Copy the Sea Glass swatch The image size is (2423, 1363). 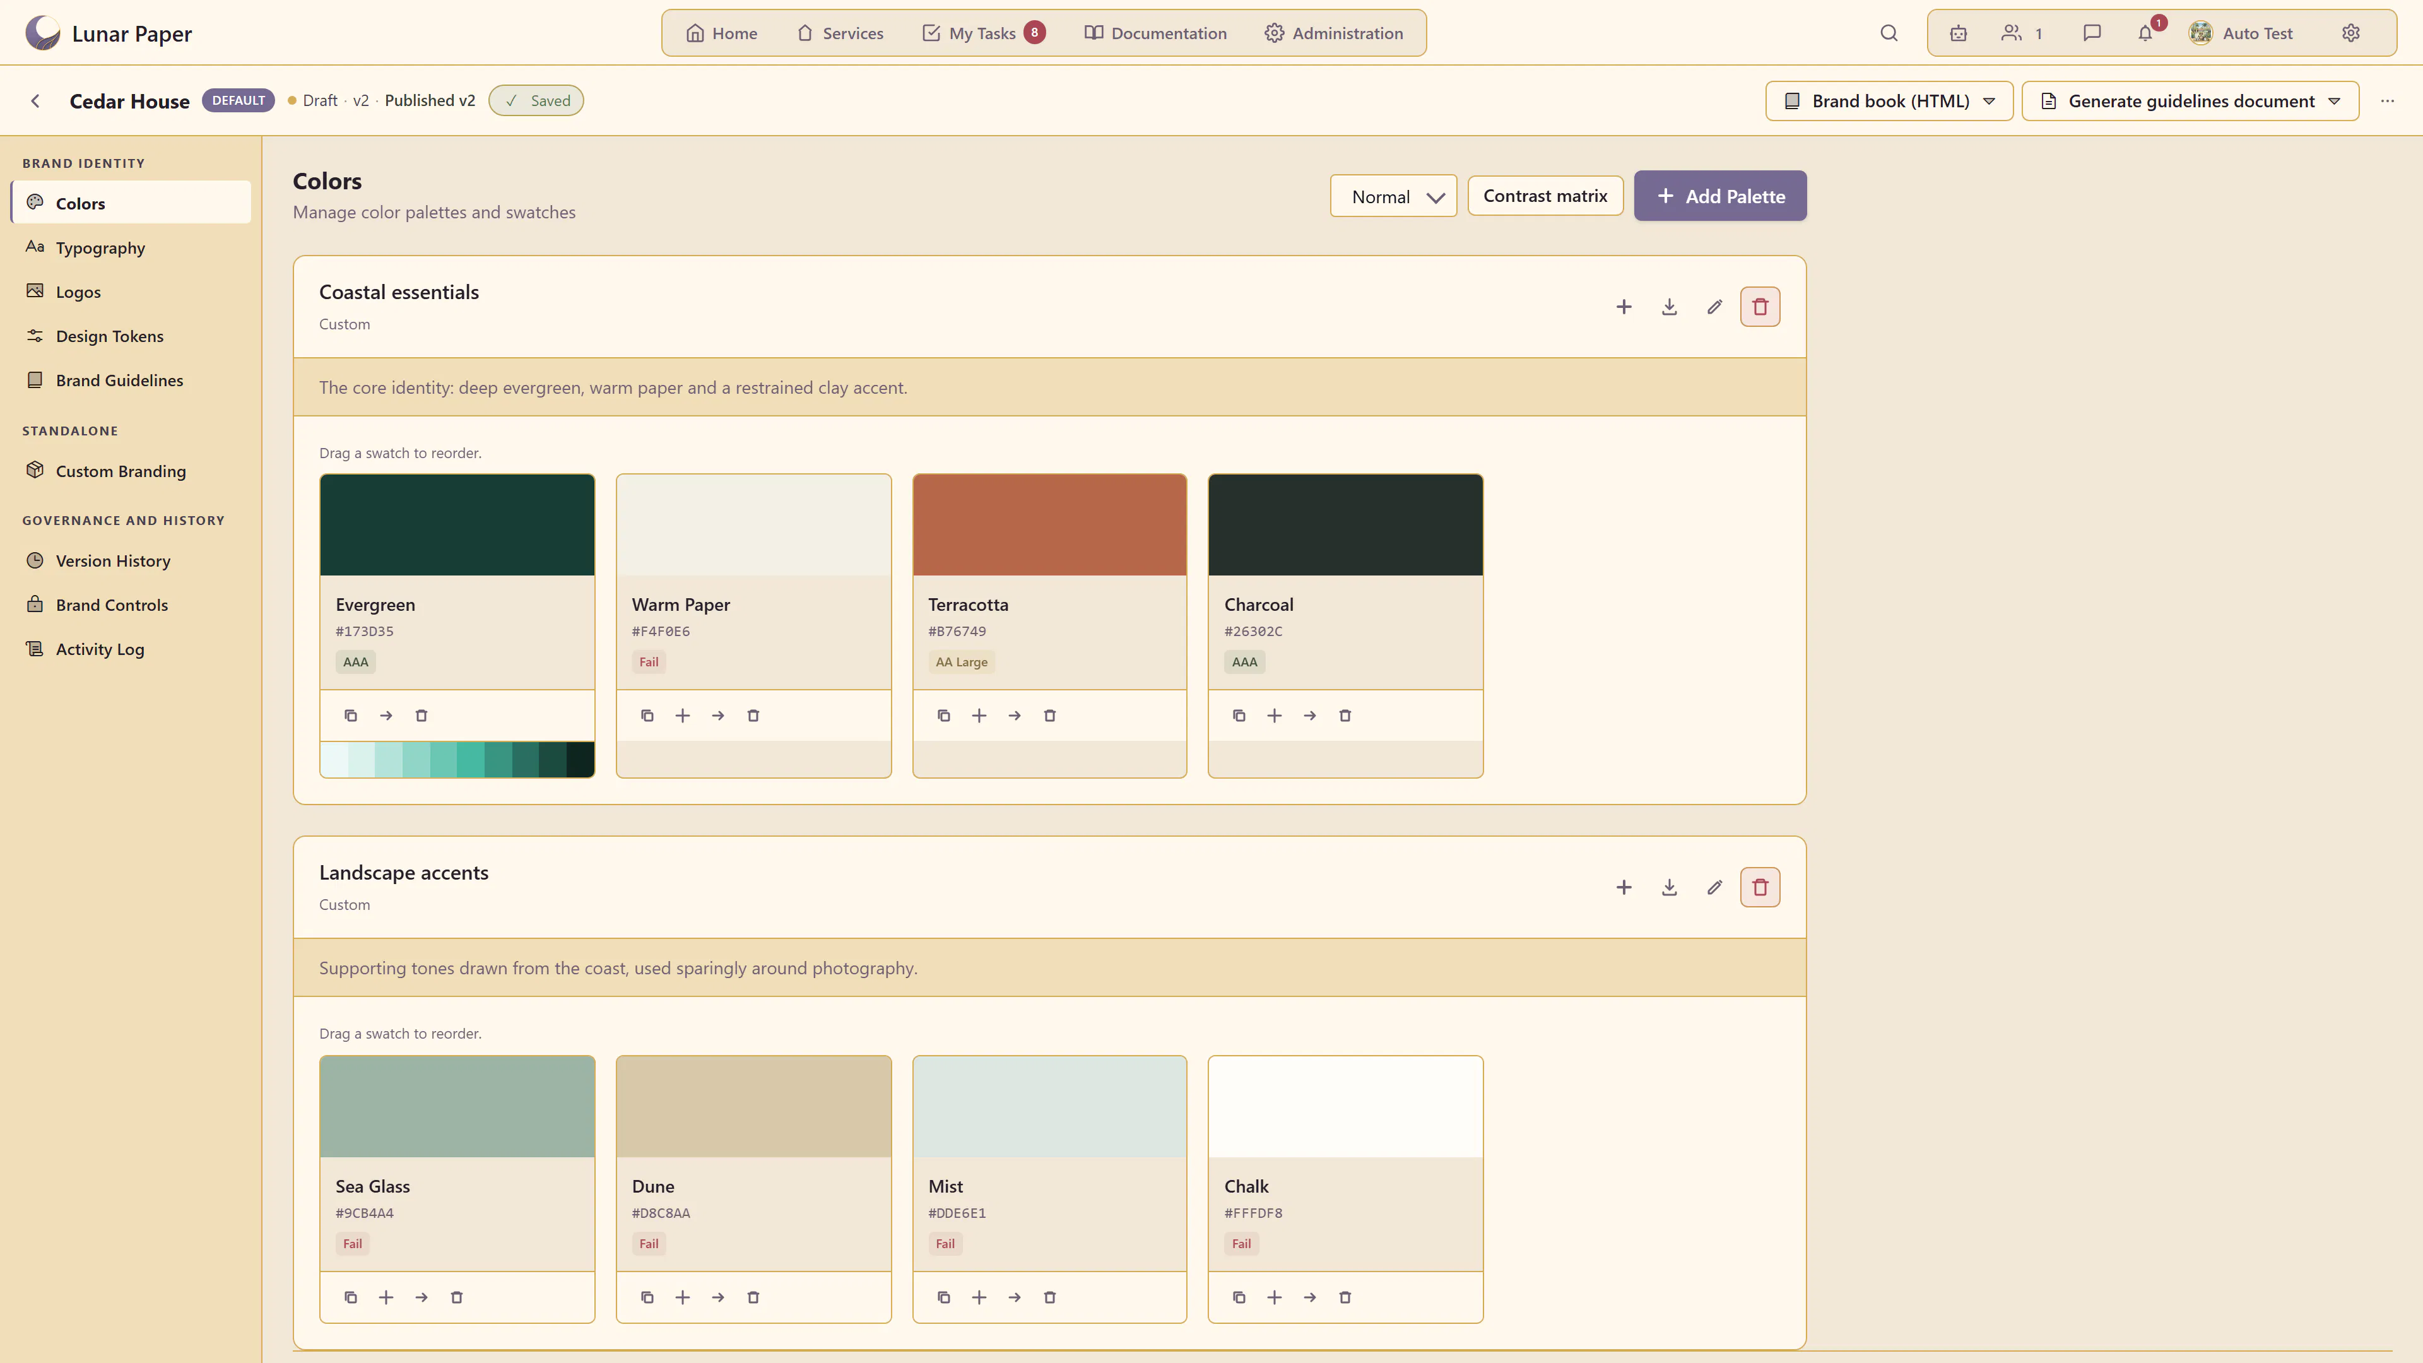[x=351, y=1297]
